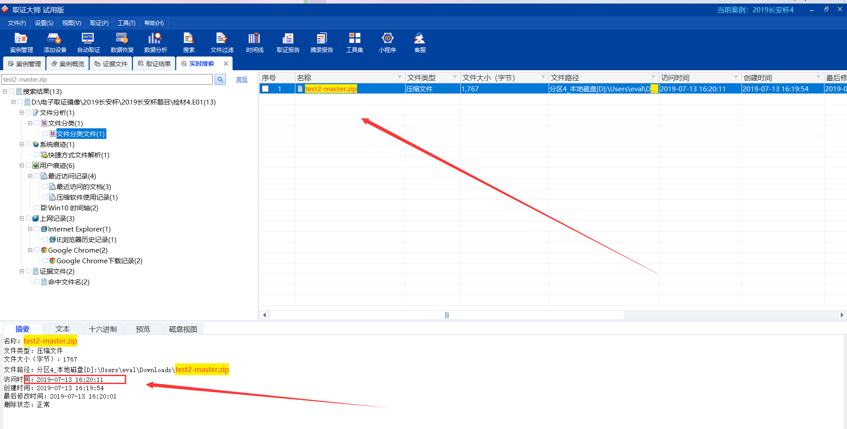Select the IE浏览器历史记录(1) tree item
This screenshot has width=847, height=429.
point(87,239)
